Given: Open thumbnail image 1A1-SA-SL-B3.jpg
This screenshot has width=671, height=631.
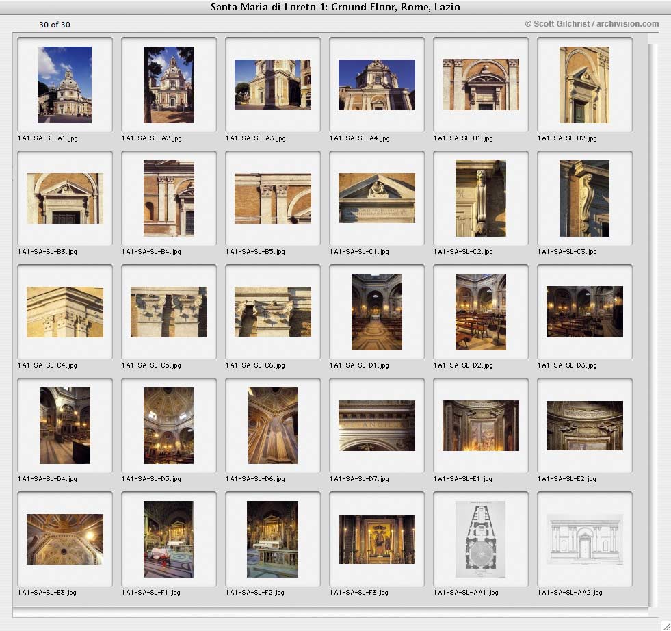Looking at the screenshot, I should [64, 198].
